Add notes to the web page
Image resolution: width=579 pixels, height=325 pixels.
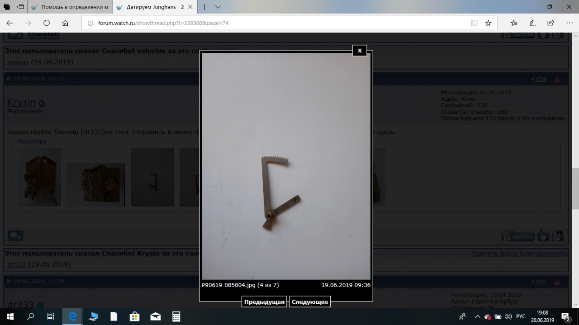[x=532, y=23]
